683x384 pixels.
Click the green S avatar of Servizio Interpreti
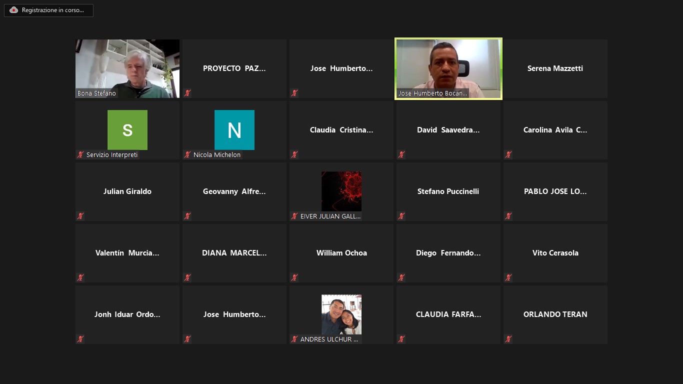[127, 130]
